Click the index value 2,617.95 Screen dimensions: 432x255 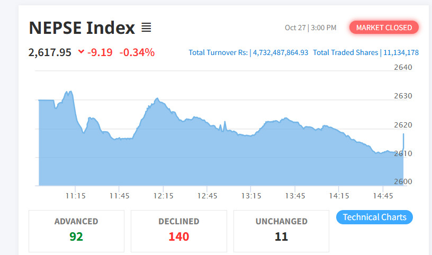[x=50, y=52]
